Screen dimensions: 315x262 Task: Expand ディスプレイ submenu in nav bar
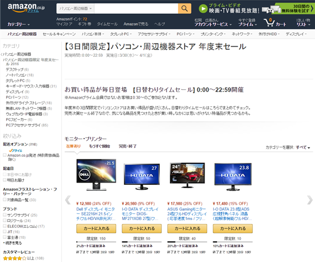296,34
